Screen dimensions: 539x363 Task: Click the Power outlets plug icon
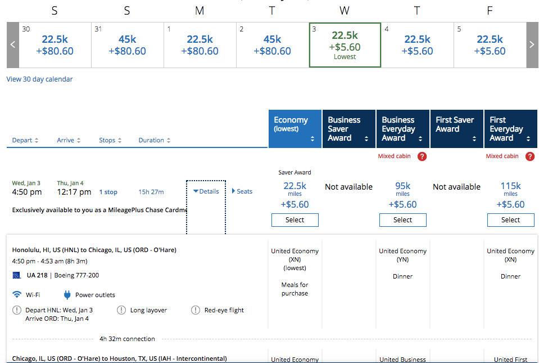pos(67,294)
